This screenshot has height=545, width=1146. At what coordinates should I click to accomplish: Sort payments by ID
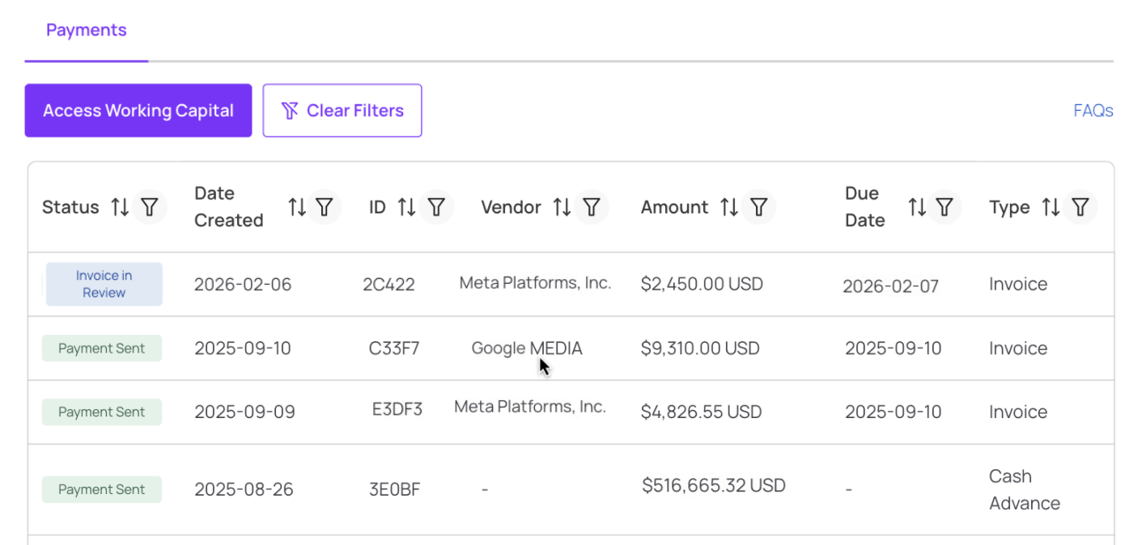click(406, 207)
